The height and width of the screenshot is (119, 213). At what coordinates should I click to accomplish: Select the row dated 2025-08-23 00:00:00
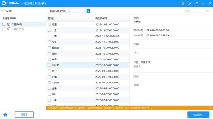pos(88,88)
